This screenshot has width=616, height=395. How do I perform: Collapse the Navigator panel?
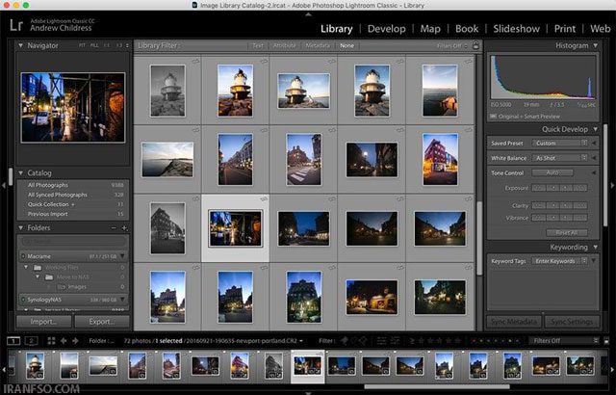point(20,45)
